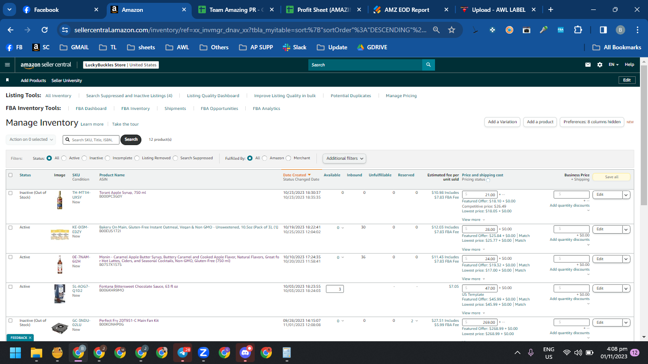648x364 pixels.
Task: Open File Explorer from the taskbar
Action: [37, 353]
